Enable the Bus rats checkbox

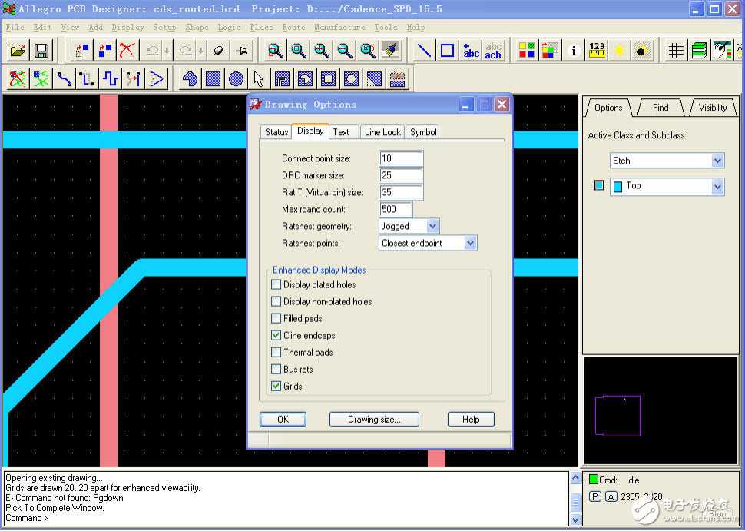pyautogui.click(x=276, y=369)
